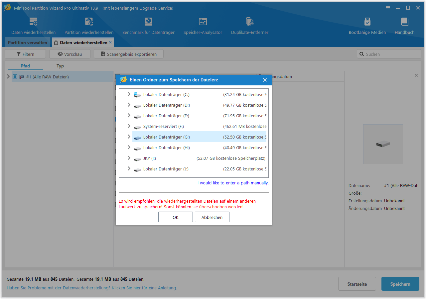Click the Windows drive icon for C:
The height and width of the screenshot is (299, 426).
[137, 95]
